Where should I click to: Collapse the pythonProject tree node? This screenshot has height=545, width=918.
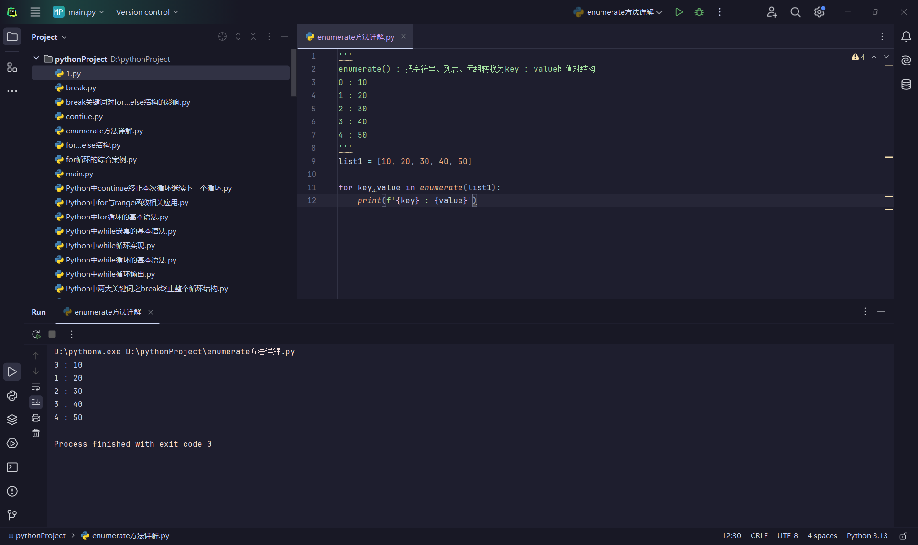pyautogui.click(x=36, y=58)
